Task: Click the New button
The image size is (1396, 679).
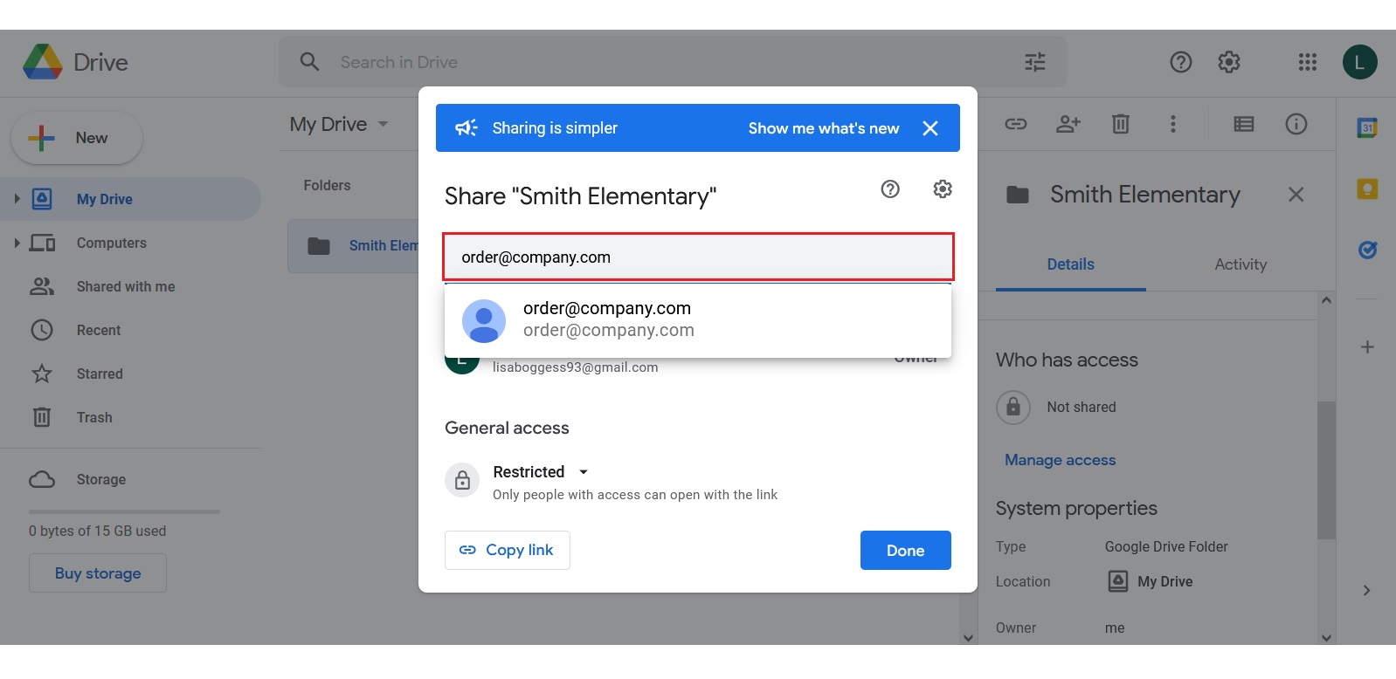Action: (77, 138)
